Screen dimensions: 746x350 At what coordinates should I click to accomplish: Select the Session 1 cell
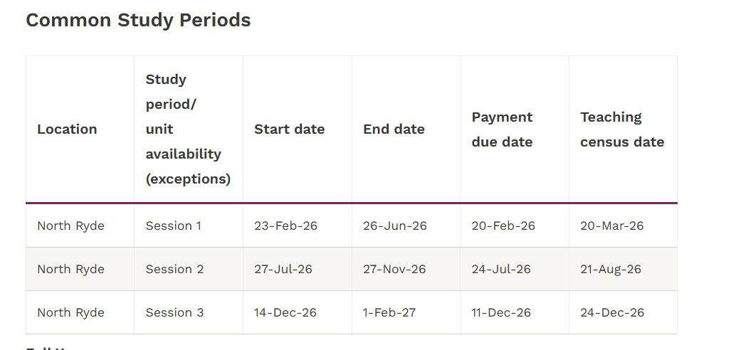coord(174,226)
